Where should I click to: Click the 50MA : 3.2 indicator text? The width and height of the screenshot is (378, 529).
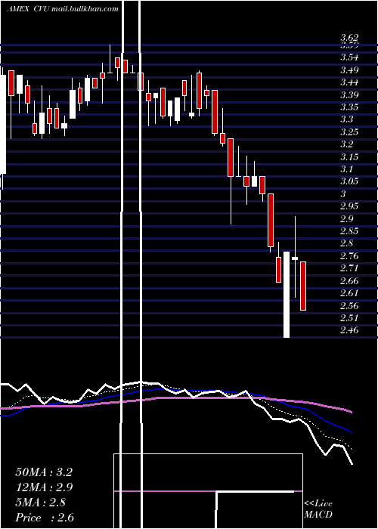[x=44, y=472]
